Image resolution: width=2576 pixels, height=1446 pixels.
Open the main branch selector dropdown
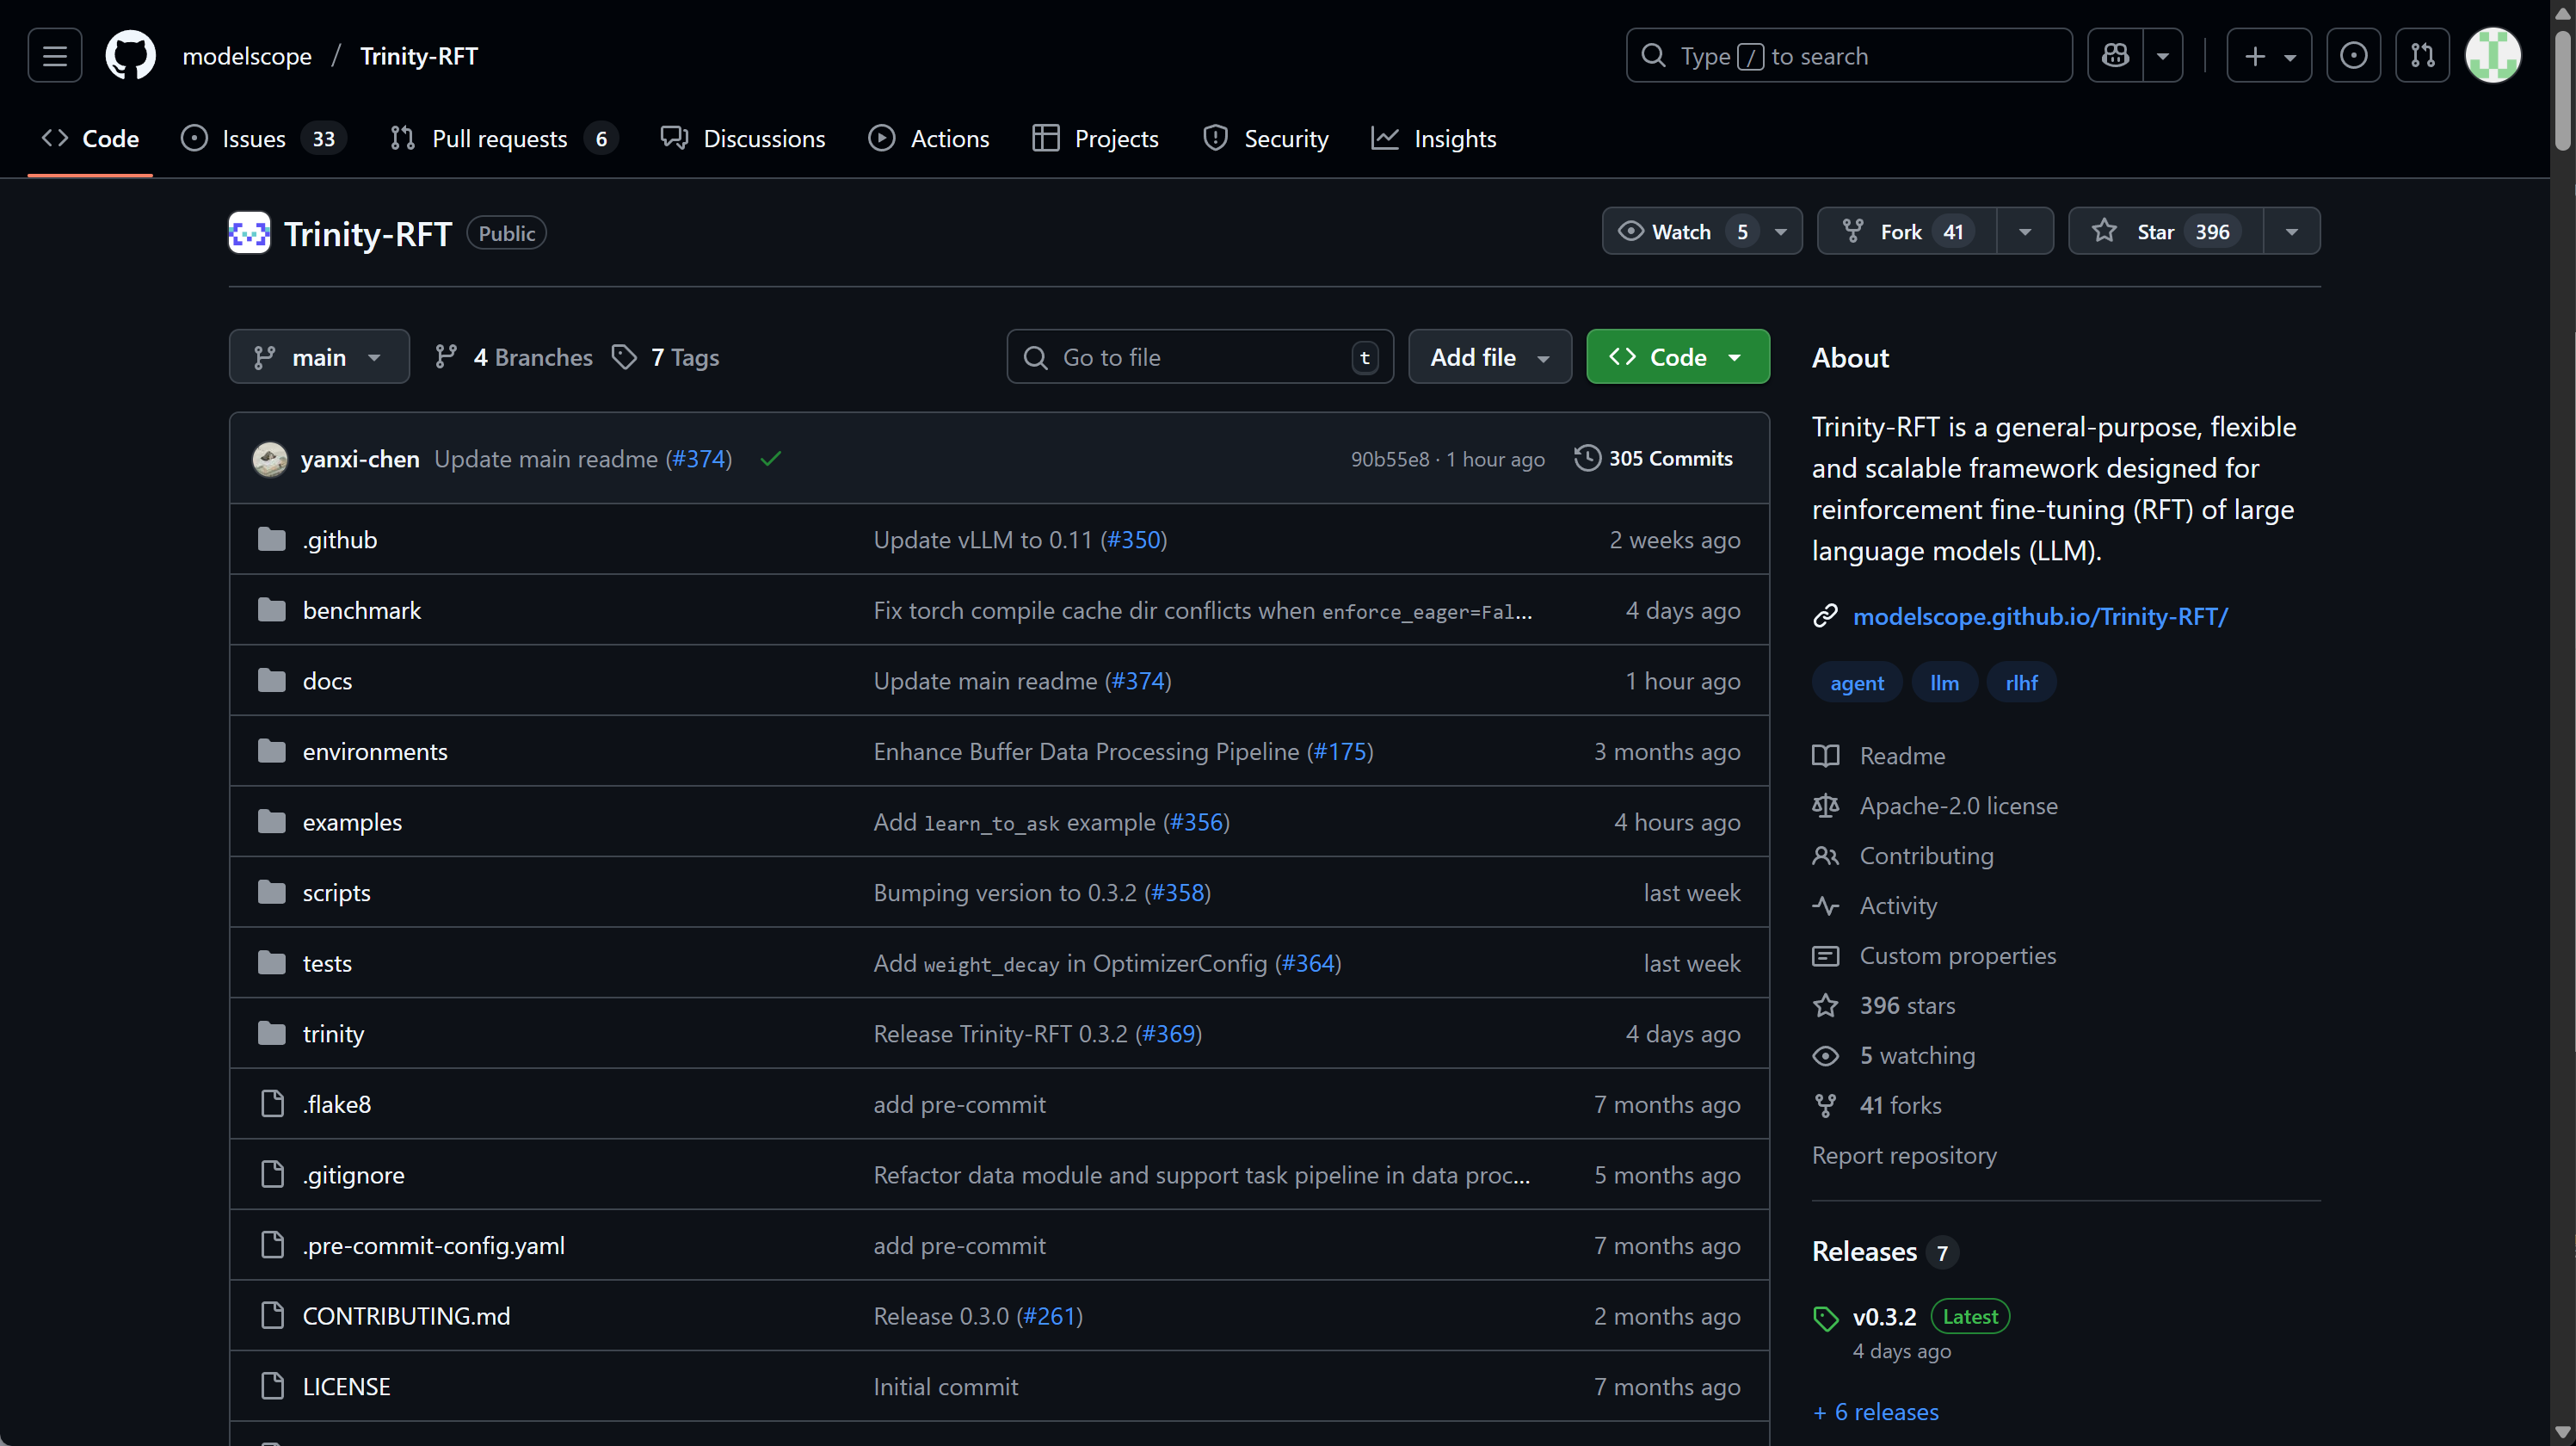click(x=319, y=357)
